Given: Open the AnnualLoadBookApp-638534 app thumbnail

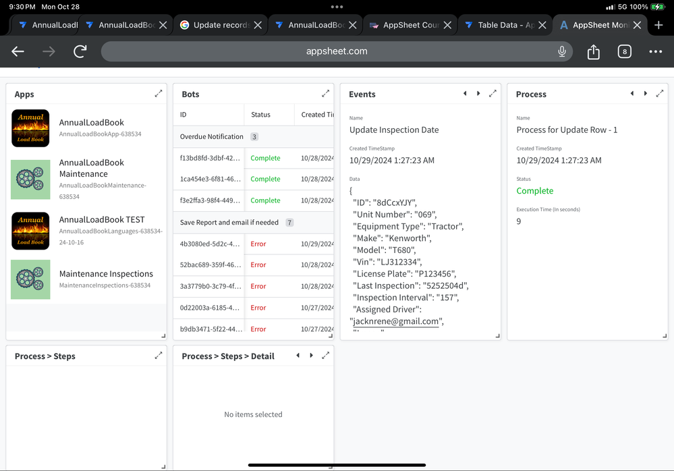Looking at the screenshot, I should pyautogui.click(x=30, y=128).
